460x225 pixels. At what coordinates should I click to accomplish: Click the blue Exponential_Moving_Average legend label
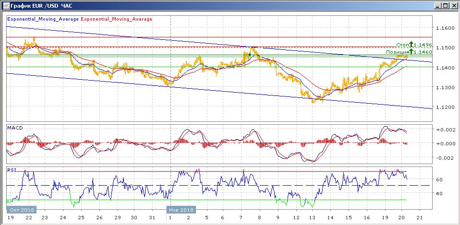[43, 19]
